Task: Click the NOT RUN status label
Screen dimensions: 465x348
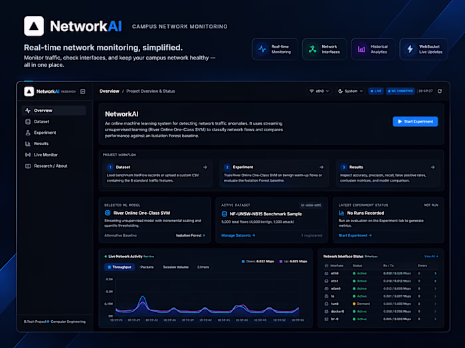Action: tap(431, 205)
